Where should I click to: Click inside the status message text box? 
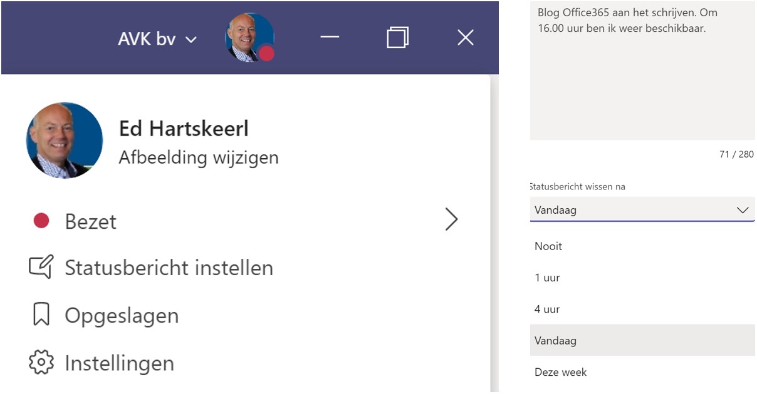(642, 81)
